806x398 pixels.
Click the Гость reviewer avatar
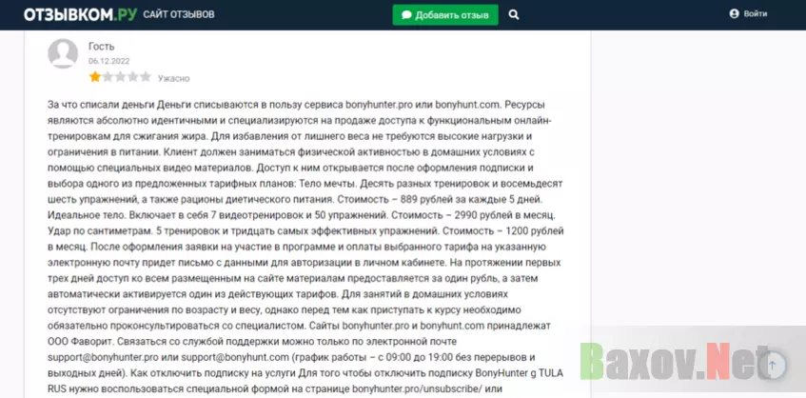point(63,53)
